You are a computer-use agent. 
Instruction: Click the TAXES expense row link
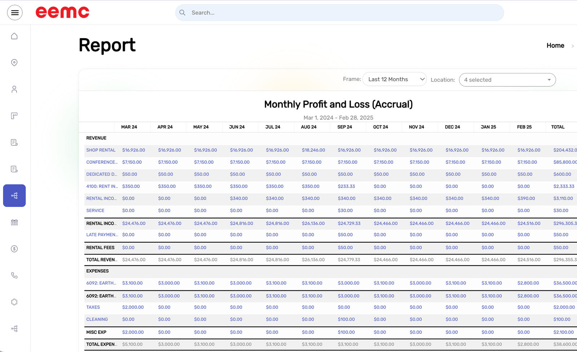[93, 307]
